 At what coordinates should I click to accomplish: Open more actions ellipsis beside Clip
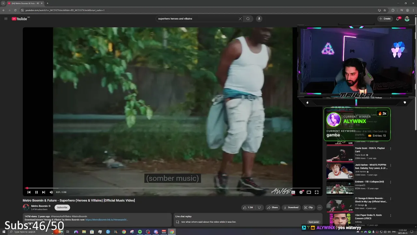(320, 207)
